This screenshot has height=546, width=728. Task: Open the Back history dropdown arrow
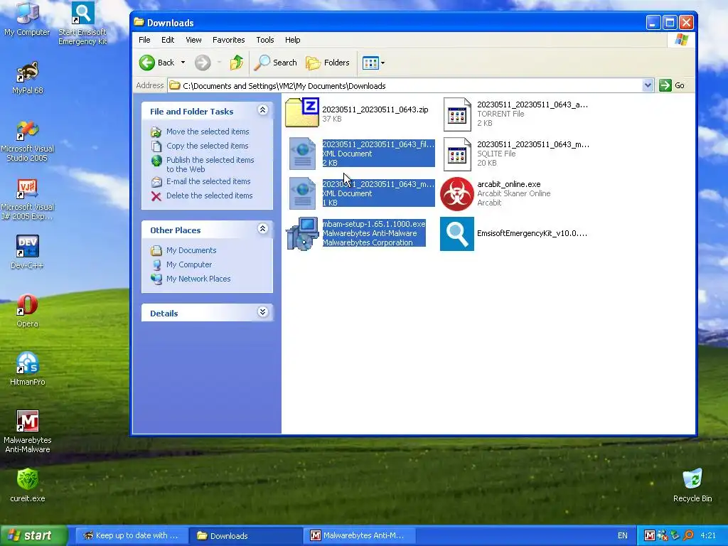(x=183, y=63)
